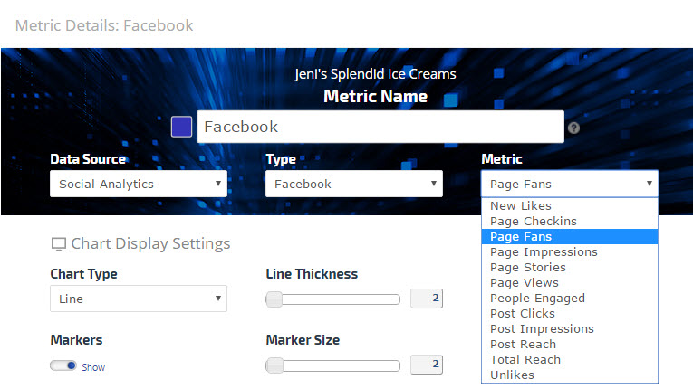This screenshot has height=389, width=693.
Task: Choose Page Checkins option
Action: [533, 222]
